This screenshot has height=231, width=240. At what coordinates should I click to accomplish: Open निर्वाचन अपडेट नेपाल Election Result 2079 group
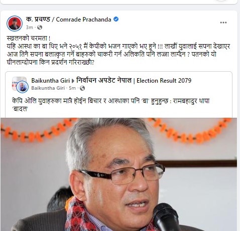(134, 81)
